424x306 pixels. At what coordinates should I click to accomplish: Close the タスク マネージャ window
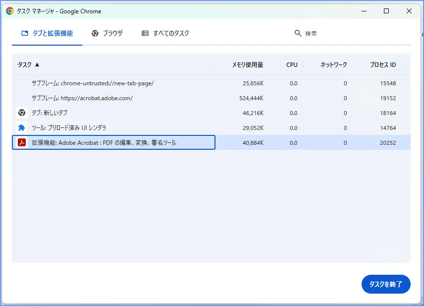(409, 11)
